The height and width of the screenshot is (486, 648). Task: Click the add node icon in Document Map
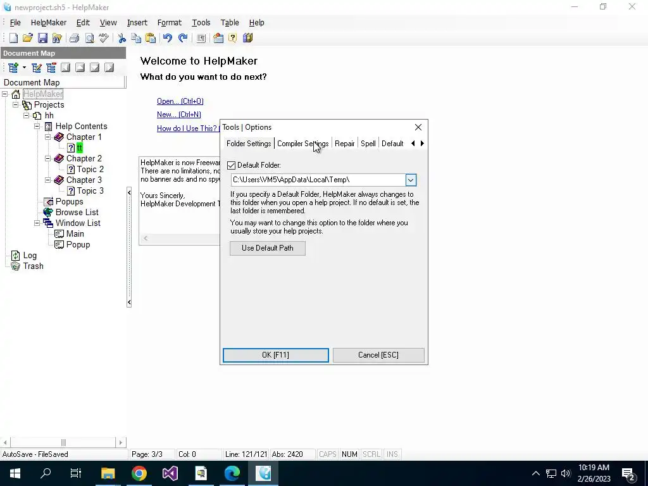point(13,67)
